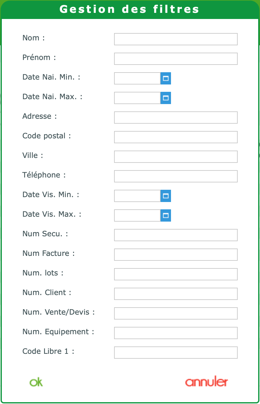Select the Prénom input box

pos(176,59)
